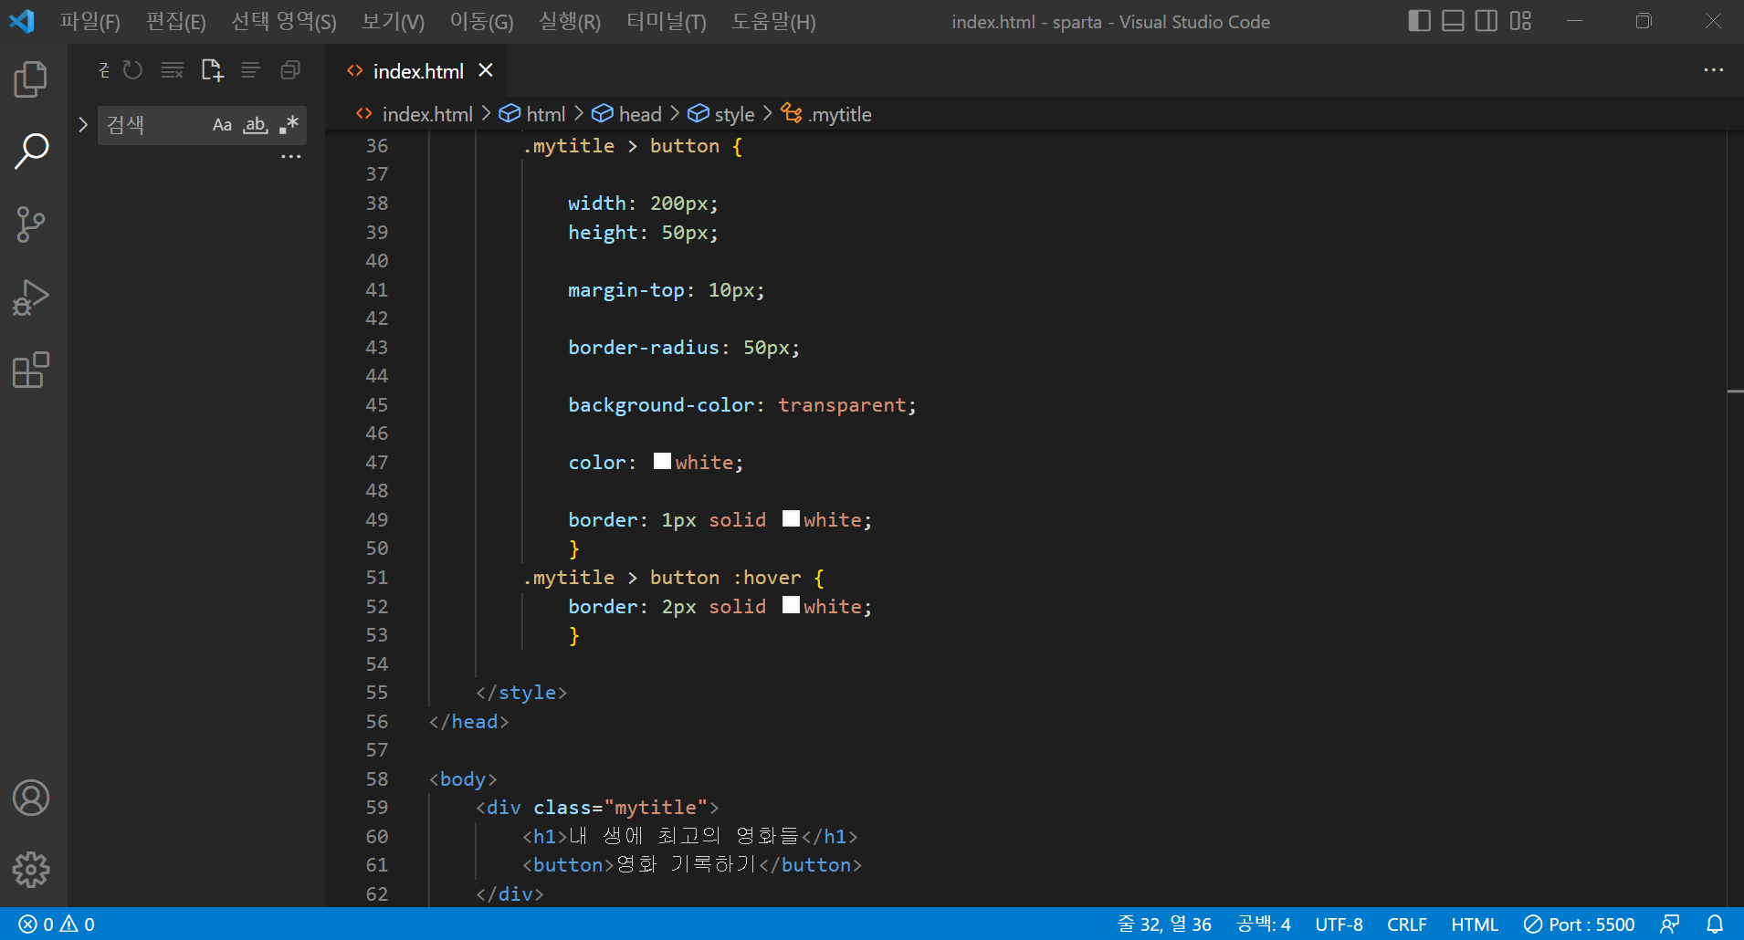Click the closing </style> tag text
This screenshot has height=940, width=1744.
[x=521, y=693]
